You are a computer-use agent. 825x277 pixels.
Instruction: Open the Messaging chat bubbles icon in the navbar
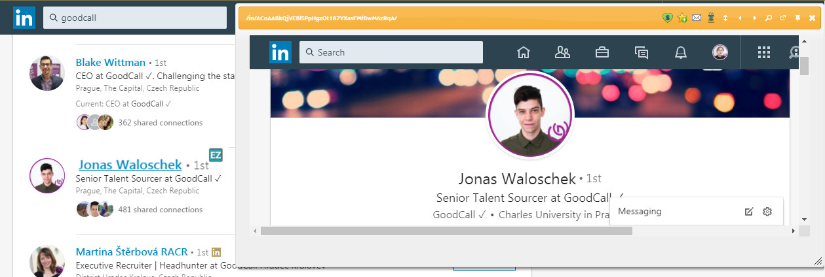click(642, 52)
